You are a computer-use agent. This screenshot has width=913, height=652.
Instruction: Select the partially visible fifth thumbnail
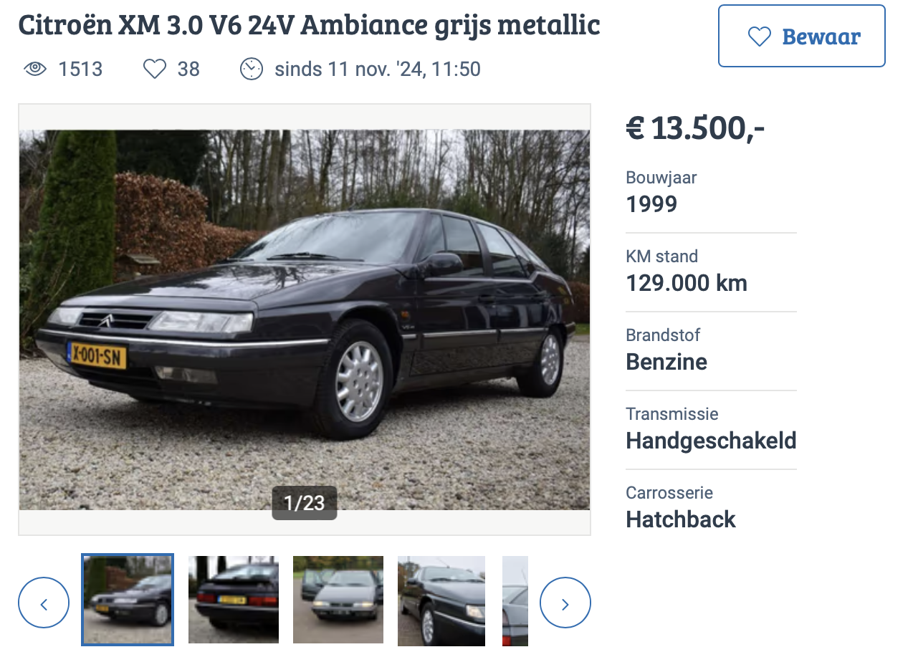coord(515,600)
